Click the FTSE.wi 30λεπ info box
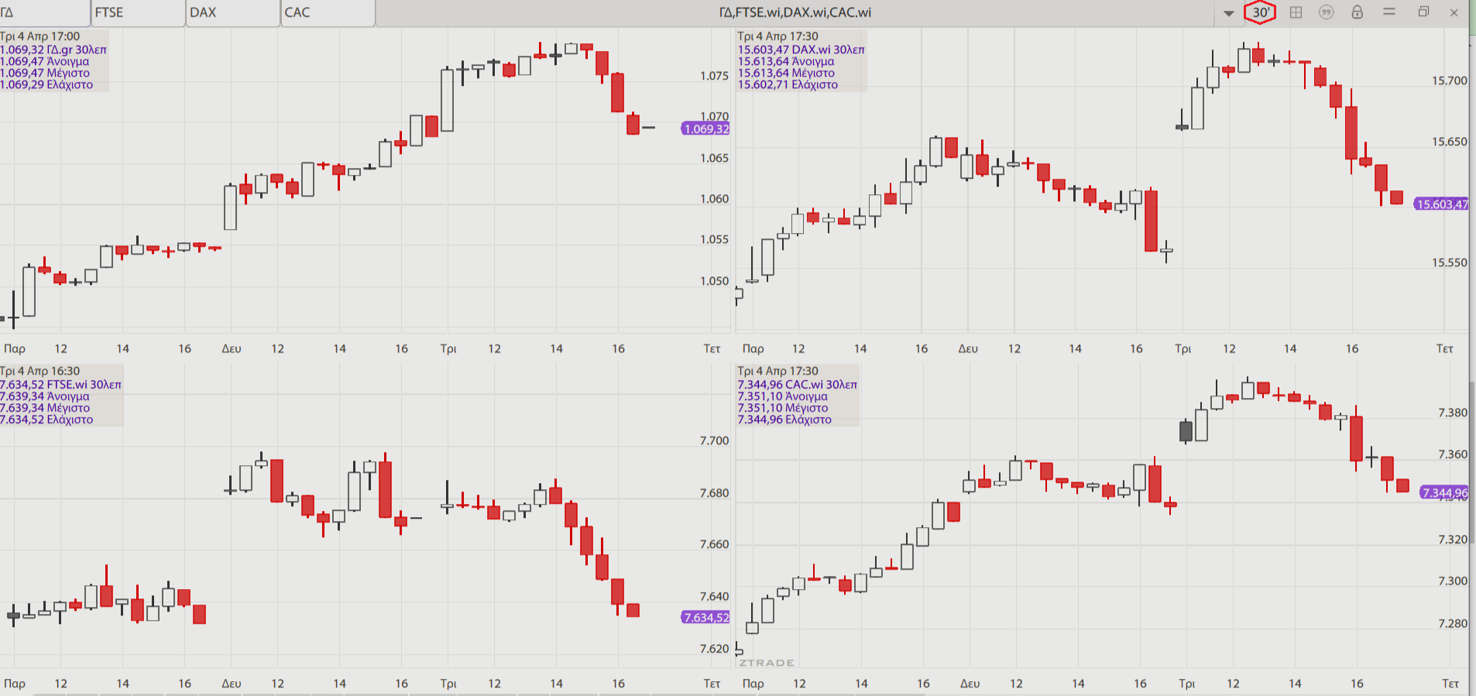Image resolution: width=1476 pixels, height=696 pixels. tap(60, 396)
